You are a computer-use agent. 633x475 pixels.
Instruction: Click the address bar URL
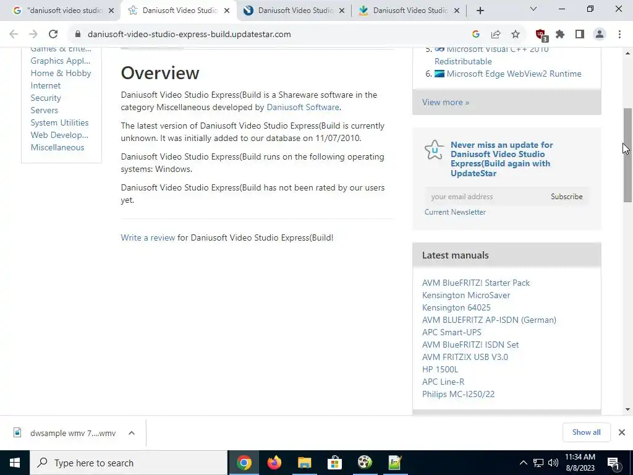[189, 35]
